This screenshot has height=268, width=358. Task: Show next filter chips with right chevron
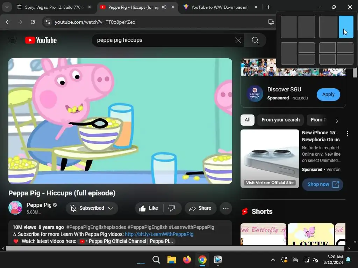337,120
